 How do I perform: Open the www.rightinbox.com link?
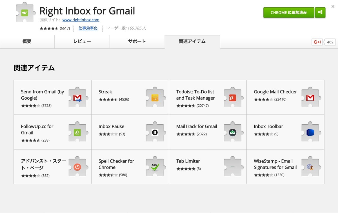[81, 20]
